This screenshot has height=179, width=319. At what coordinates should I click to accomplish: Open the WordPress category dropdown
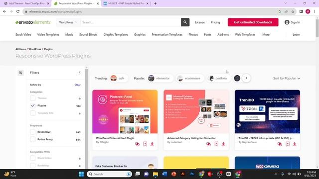68,22
